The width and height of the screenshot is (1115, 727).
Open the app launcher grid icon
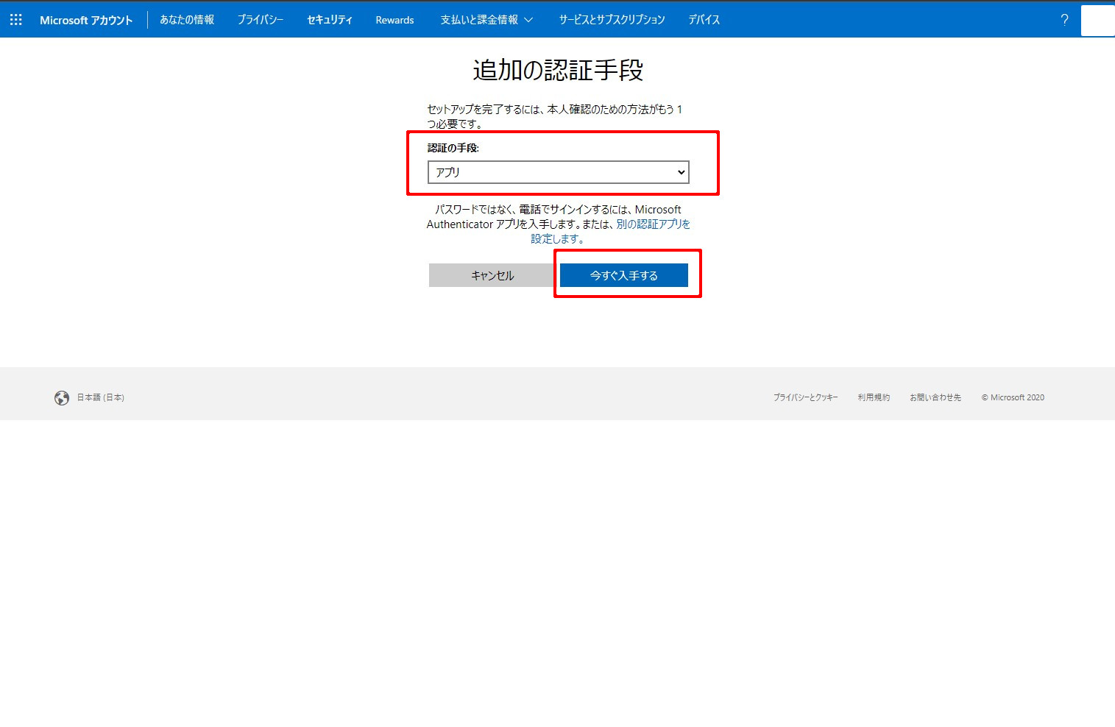coord(15,20)
